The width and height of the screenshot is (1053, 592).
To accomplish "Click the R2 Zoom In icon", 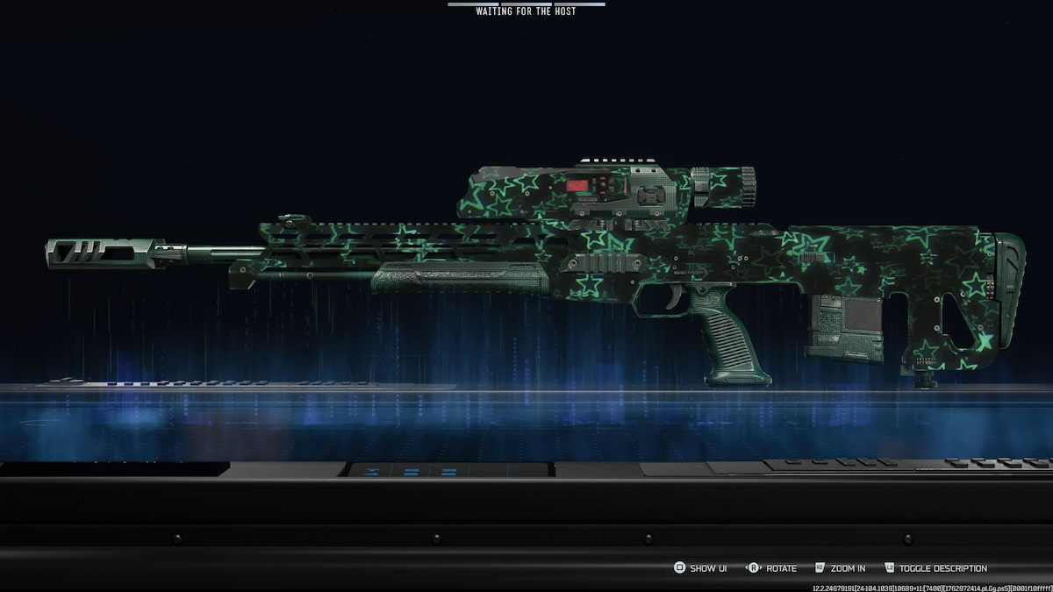I will click(x=820, y=567).
